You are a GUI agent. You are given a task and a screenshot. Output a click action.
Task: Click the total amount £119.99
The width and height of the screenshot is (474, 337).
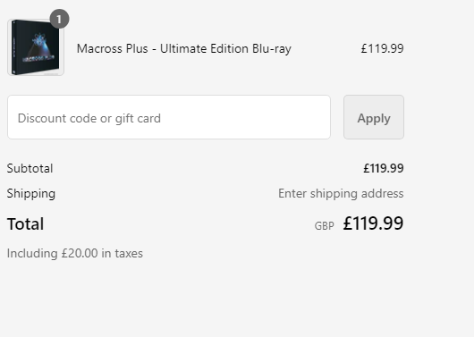(373, 223)
